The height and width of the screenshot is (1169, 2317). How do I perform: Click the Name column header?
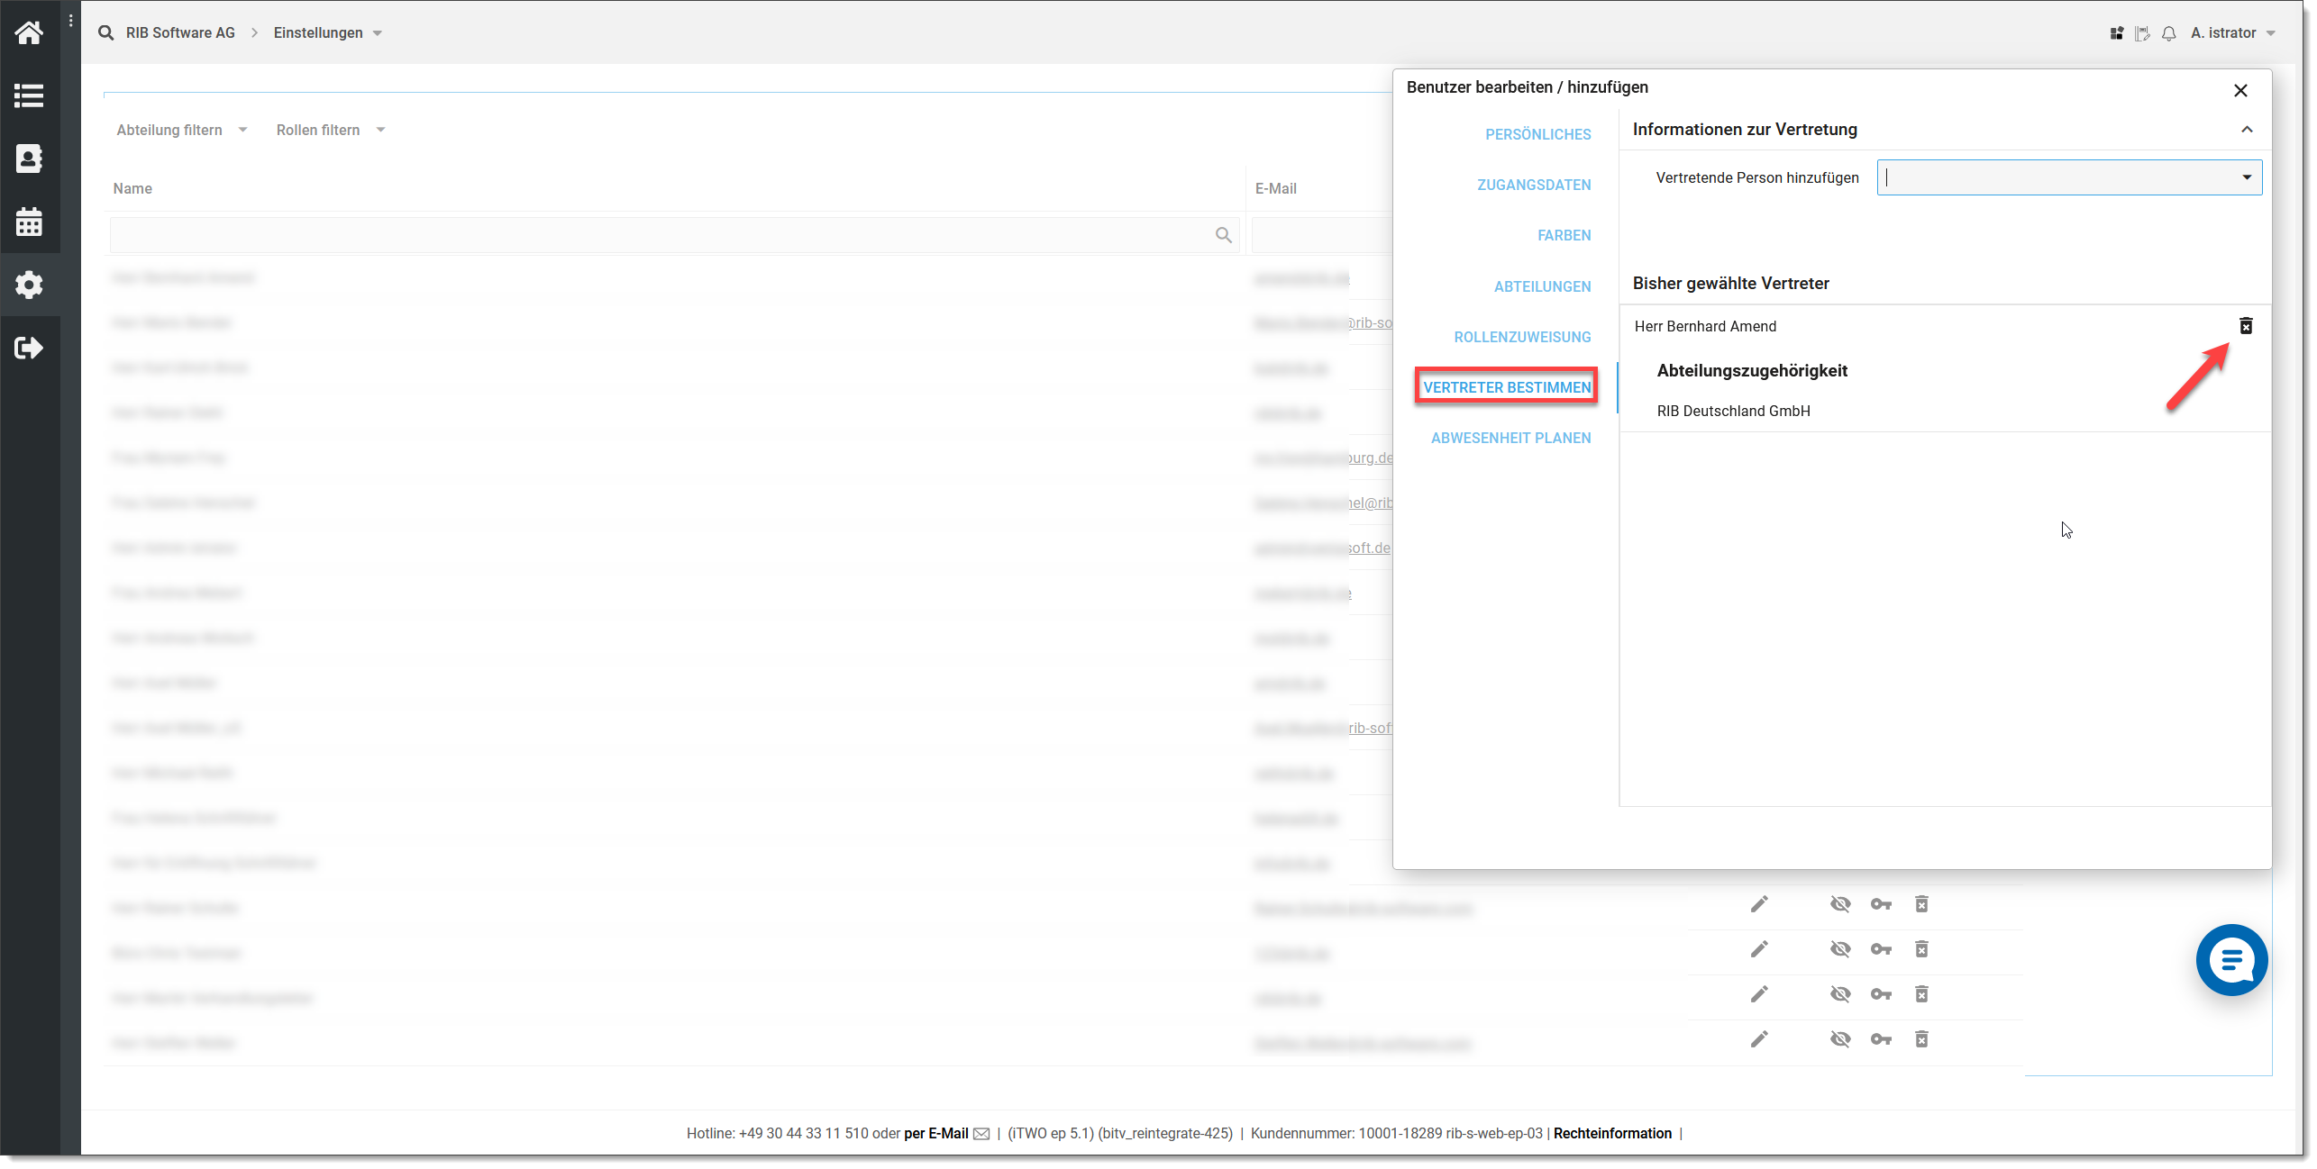coord(132,188)
